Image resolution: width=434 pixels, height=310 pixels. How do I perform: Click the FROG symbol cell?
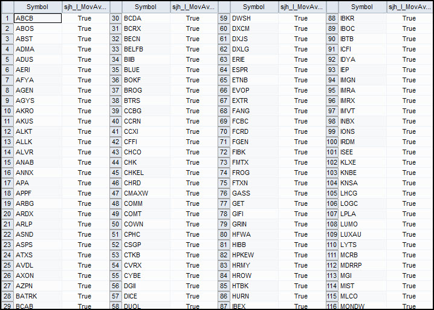[x=254, y=173]
